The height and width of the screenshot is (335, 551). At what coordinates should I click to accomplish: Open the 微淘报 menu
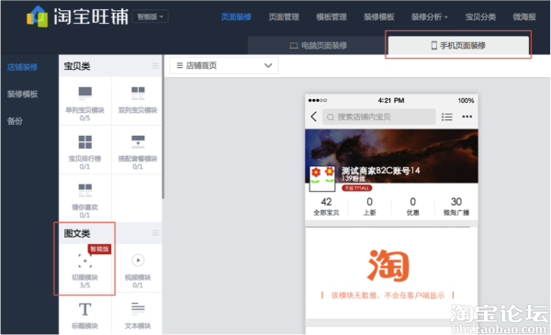(524, 17)
